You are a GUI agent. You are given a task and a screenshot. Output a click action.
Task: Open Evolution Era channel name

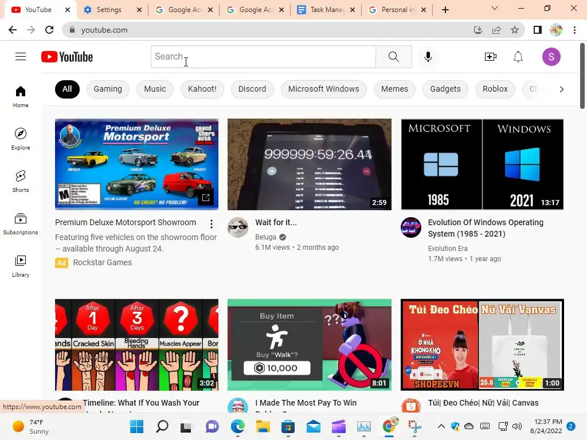[x=448, y=249]
